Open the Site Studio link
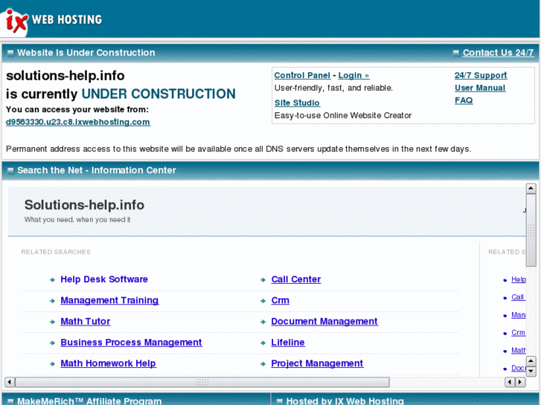This screenshot has height=405, width=541. (x=297, y=103)
